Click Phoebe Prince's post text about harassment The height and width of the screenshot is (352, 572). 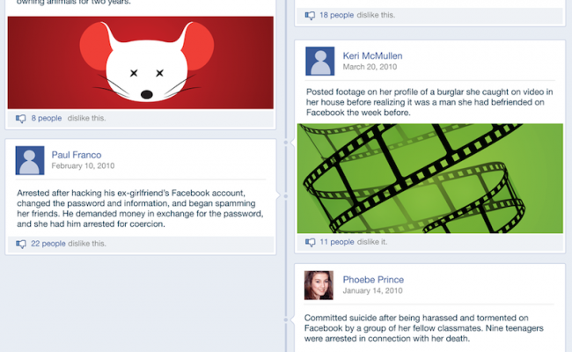pos(424,328)
